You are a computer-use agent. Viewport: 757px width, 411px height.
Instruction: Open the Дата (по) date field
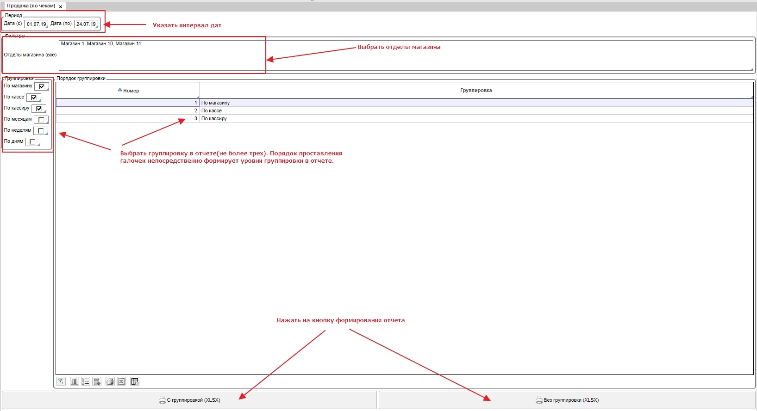(86, 24)
